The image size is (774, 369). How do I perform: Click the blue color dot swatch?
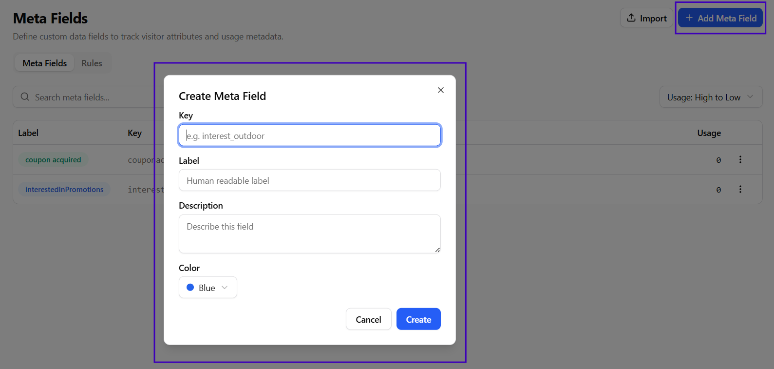tap(190, 288)
